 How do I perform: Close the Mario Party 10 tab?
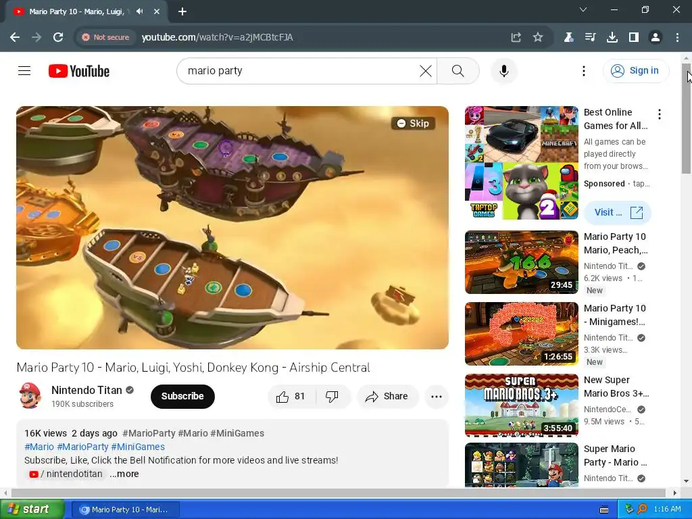click(157, 11)
